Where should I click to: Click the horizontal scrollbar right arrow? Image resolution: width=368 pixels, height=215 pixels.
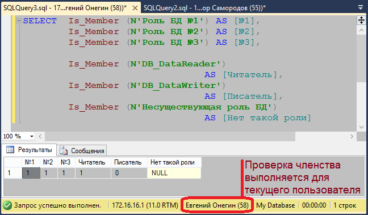coord(352,136)
